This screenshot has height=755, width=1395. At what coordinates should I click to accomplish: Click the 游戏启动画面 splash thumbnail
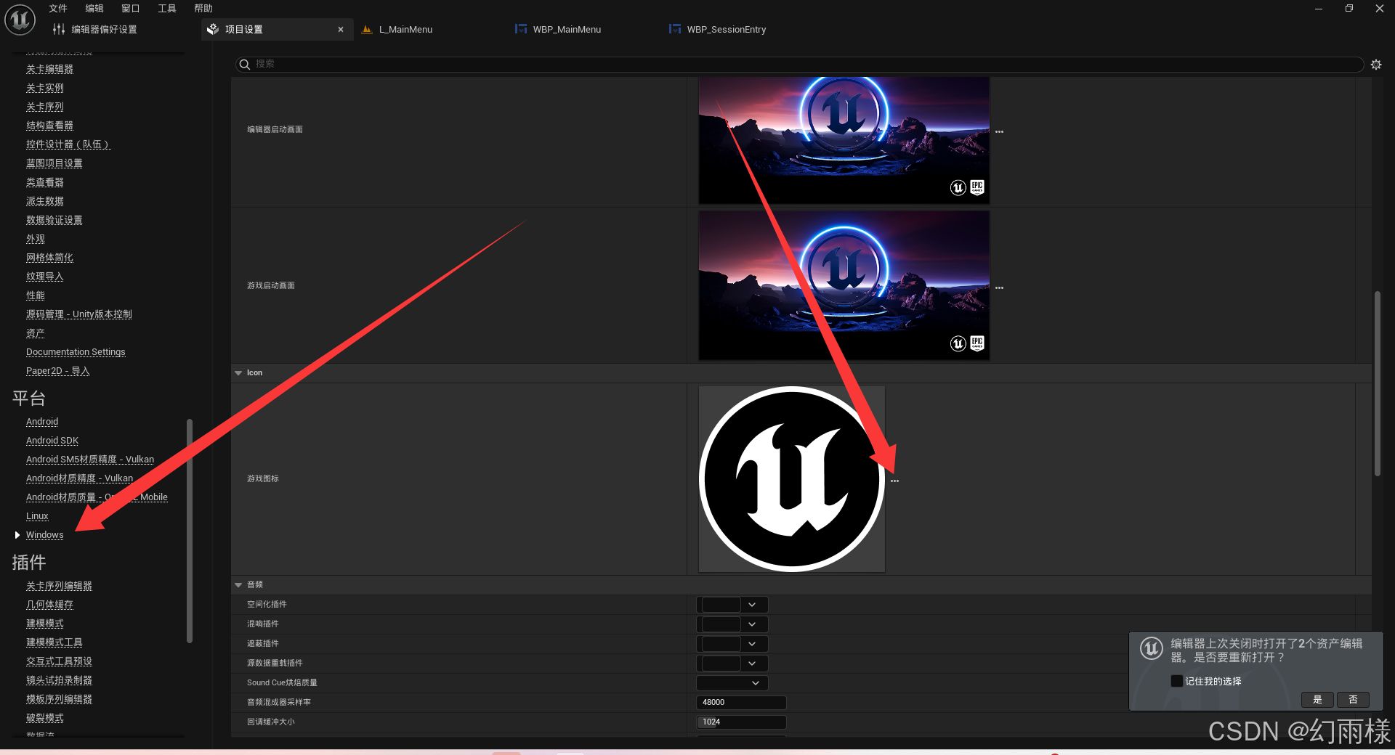(844, 285)
